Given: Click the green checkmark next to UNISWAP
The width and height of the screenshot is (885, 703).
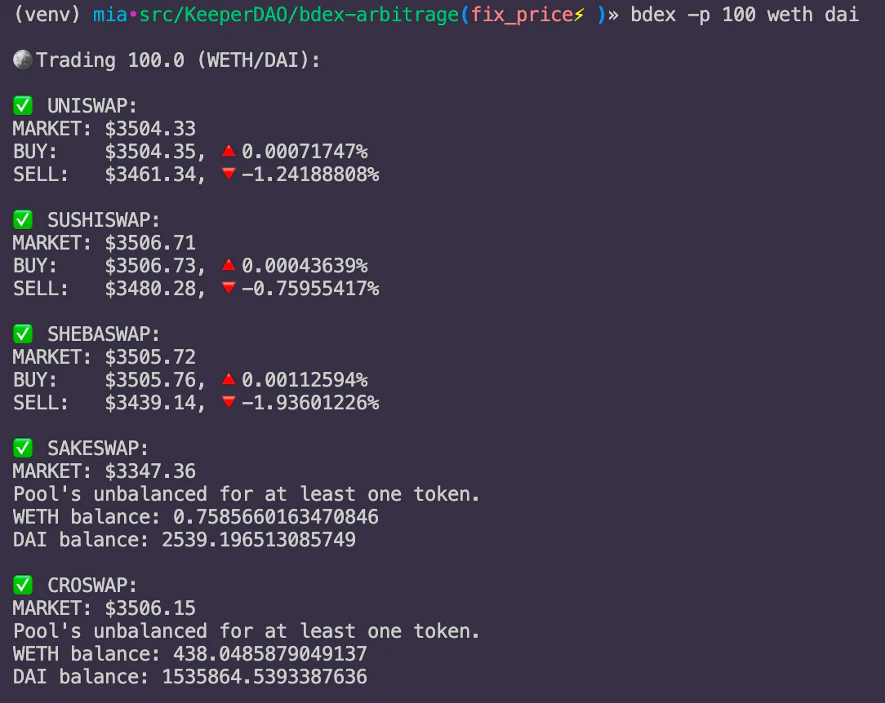Looking at the screenshot, I should (x=23, y=105).
